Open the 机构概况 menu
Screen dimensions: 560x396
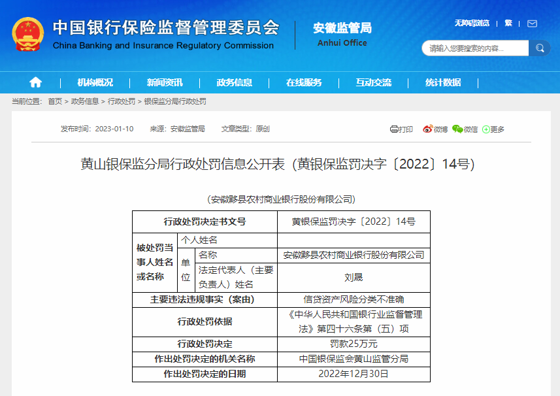click(95, 82)
